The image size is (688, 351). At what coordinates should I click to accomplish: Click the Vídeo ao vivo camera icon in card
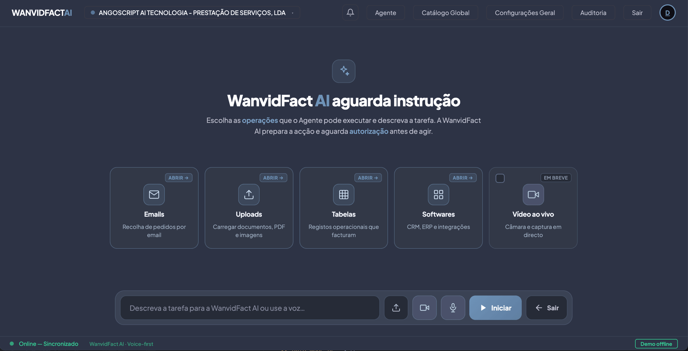coord(533,194)
